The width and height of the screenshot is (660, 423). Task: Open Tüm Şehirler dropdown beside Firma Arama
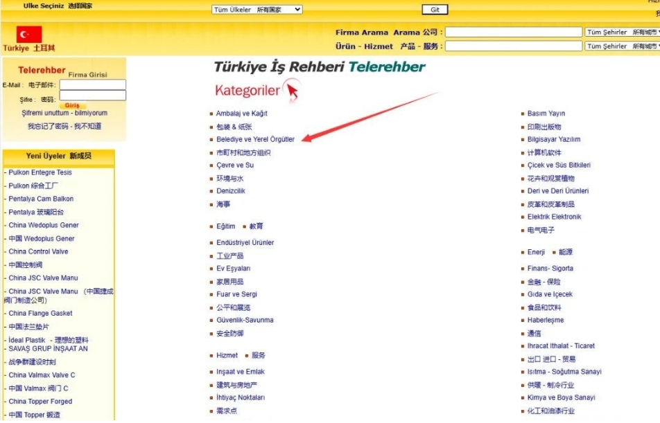click(622, 32)
